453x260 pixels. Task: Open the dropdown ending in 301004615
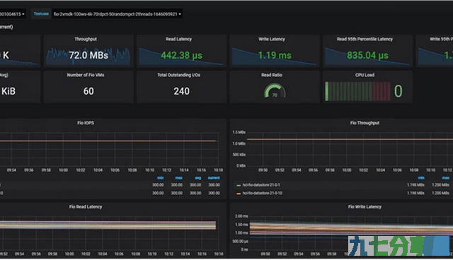tap(12, 14)
